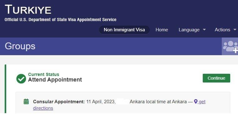Click the Groups page heading
238x115 pixels.
pos(20,46)
